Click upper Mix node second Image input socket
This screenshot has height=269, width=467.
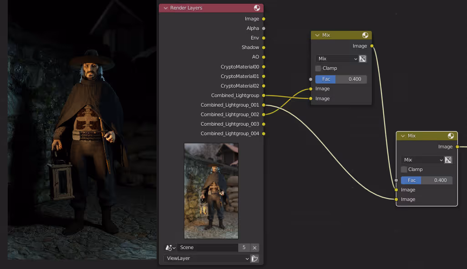(x=310, y=98)
